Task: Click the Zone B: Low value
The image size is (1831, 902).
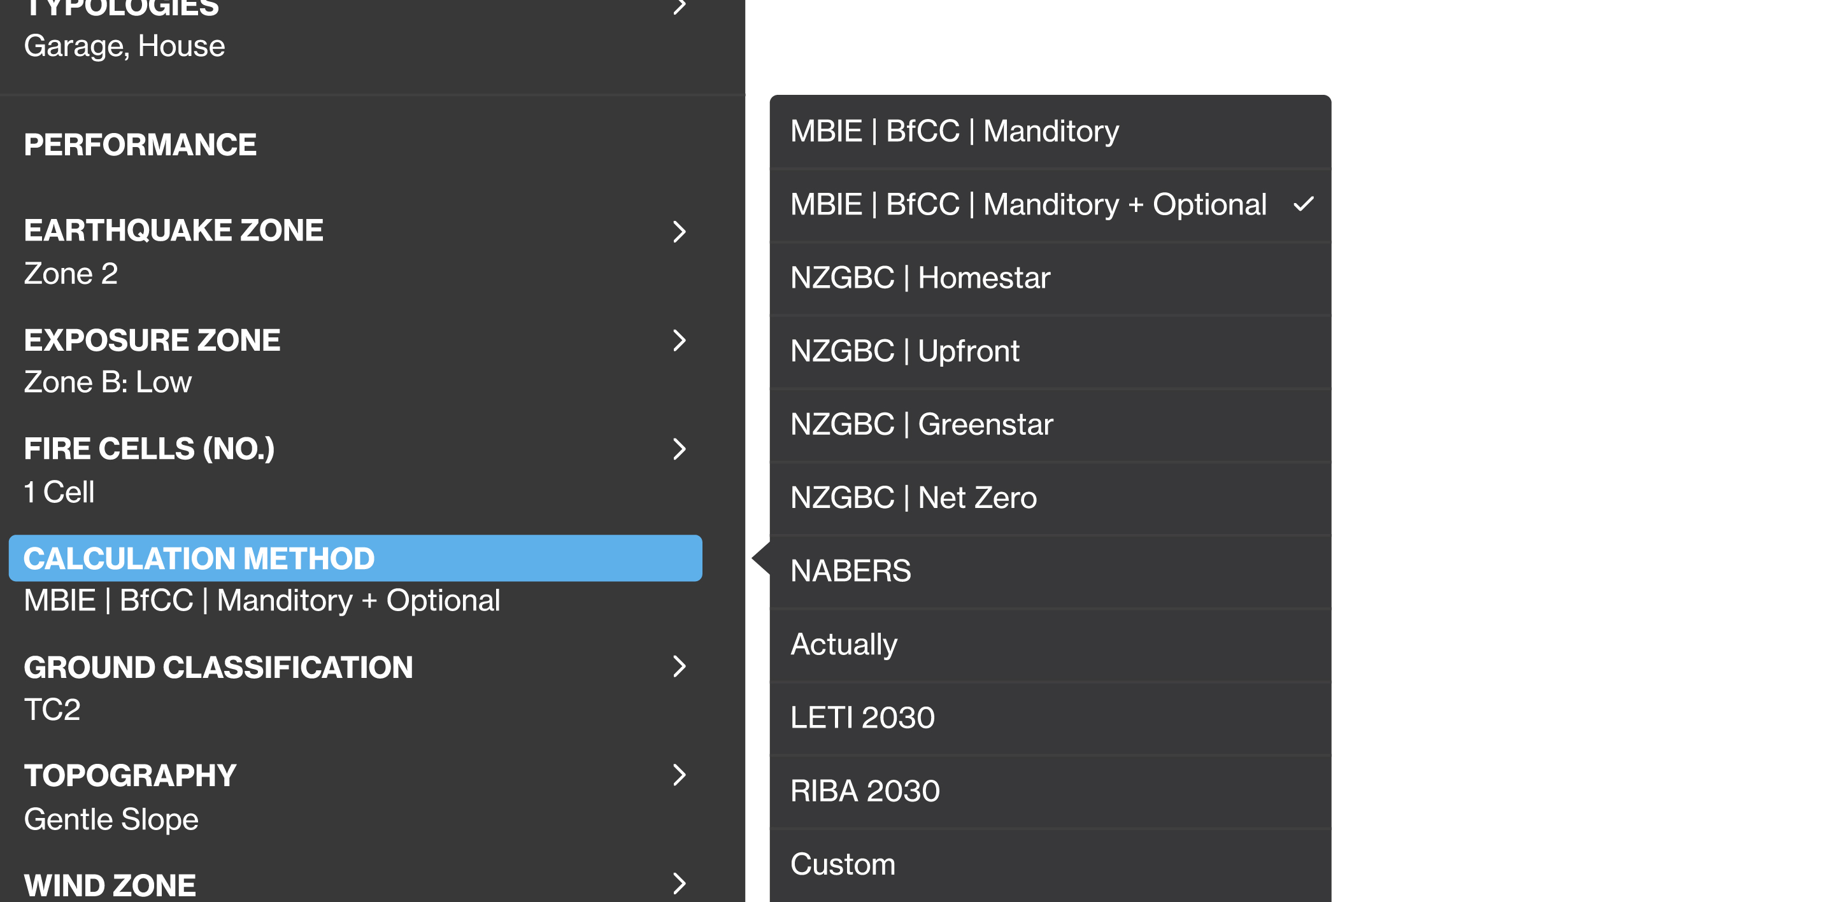Action: [x=108, y=382]
